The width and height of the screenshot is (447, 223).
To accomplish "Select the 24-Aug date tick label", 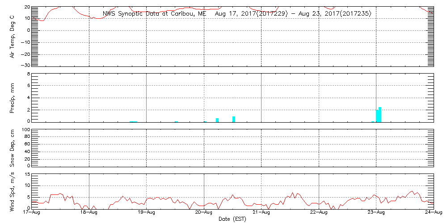I will tap(432, 213).
